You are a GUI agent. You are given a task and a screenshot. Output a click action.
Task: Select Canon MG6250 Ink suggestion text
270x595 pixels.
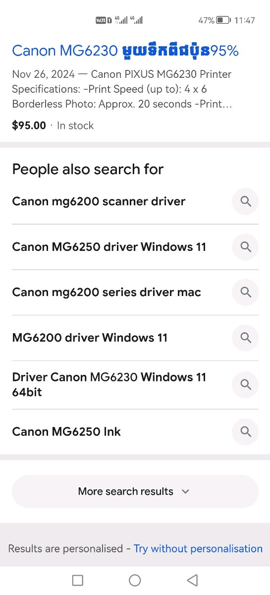coord(66,431)
